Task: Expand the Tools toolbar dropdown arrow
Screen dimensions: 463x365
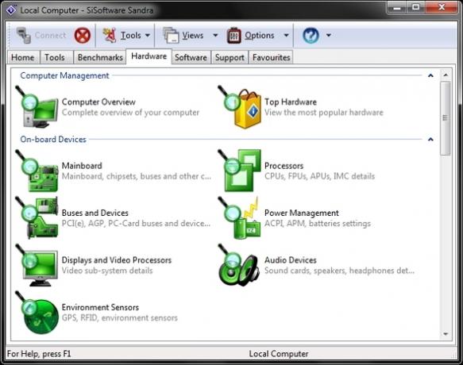Action: click(148, 36)
